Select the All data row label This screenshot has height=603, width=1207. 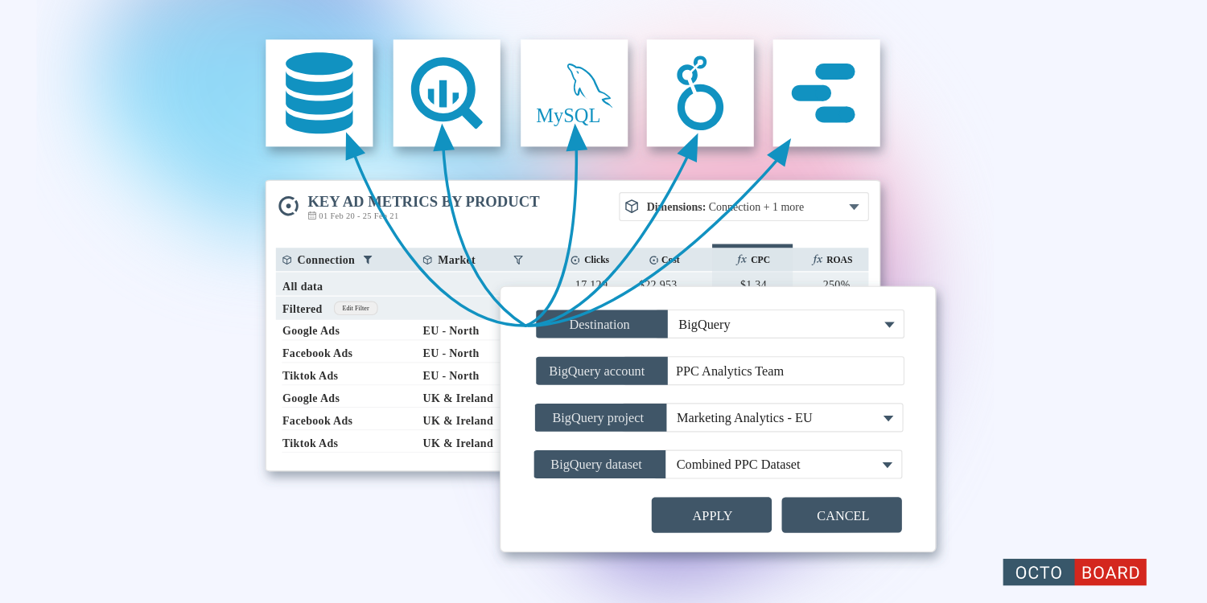coord(303,286)
